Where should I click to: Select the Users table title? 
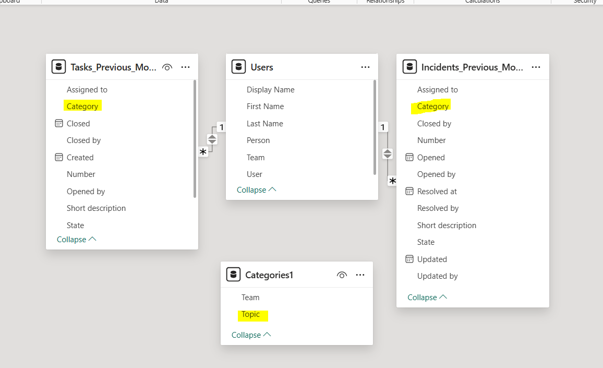[x=262, y=67]
